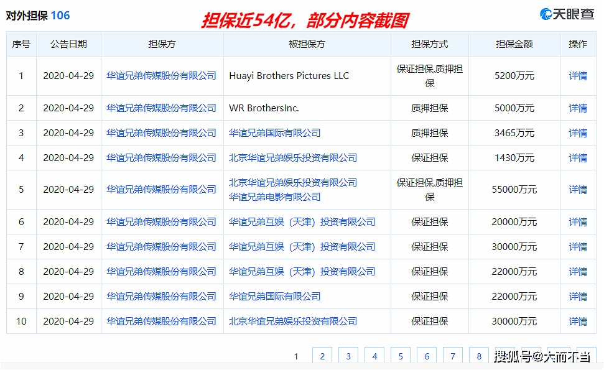604x370 pixels.
Task: Click the 担保方式 column header
Action: click(429, 44)
